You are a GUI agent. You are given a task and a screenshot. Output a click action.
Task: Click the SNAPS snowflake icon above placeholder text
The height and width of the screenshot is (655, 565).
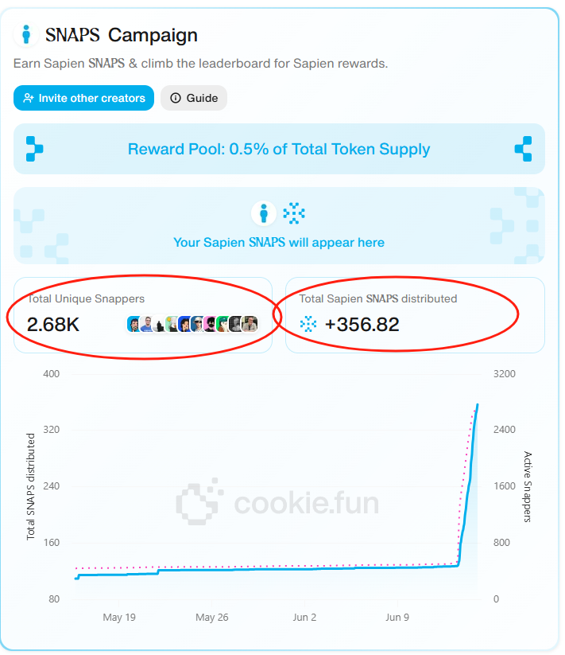(294, 213)
